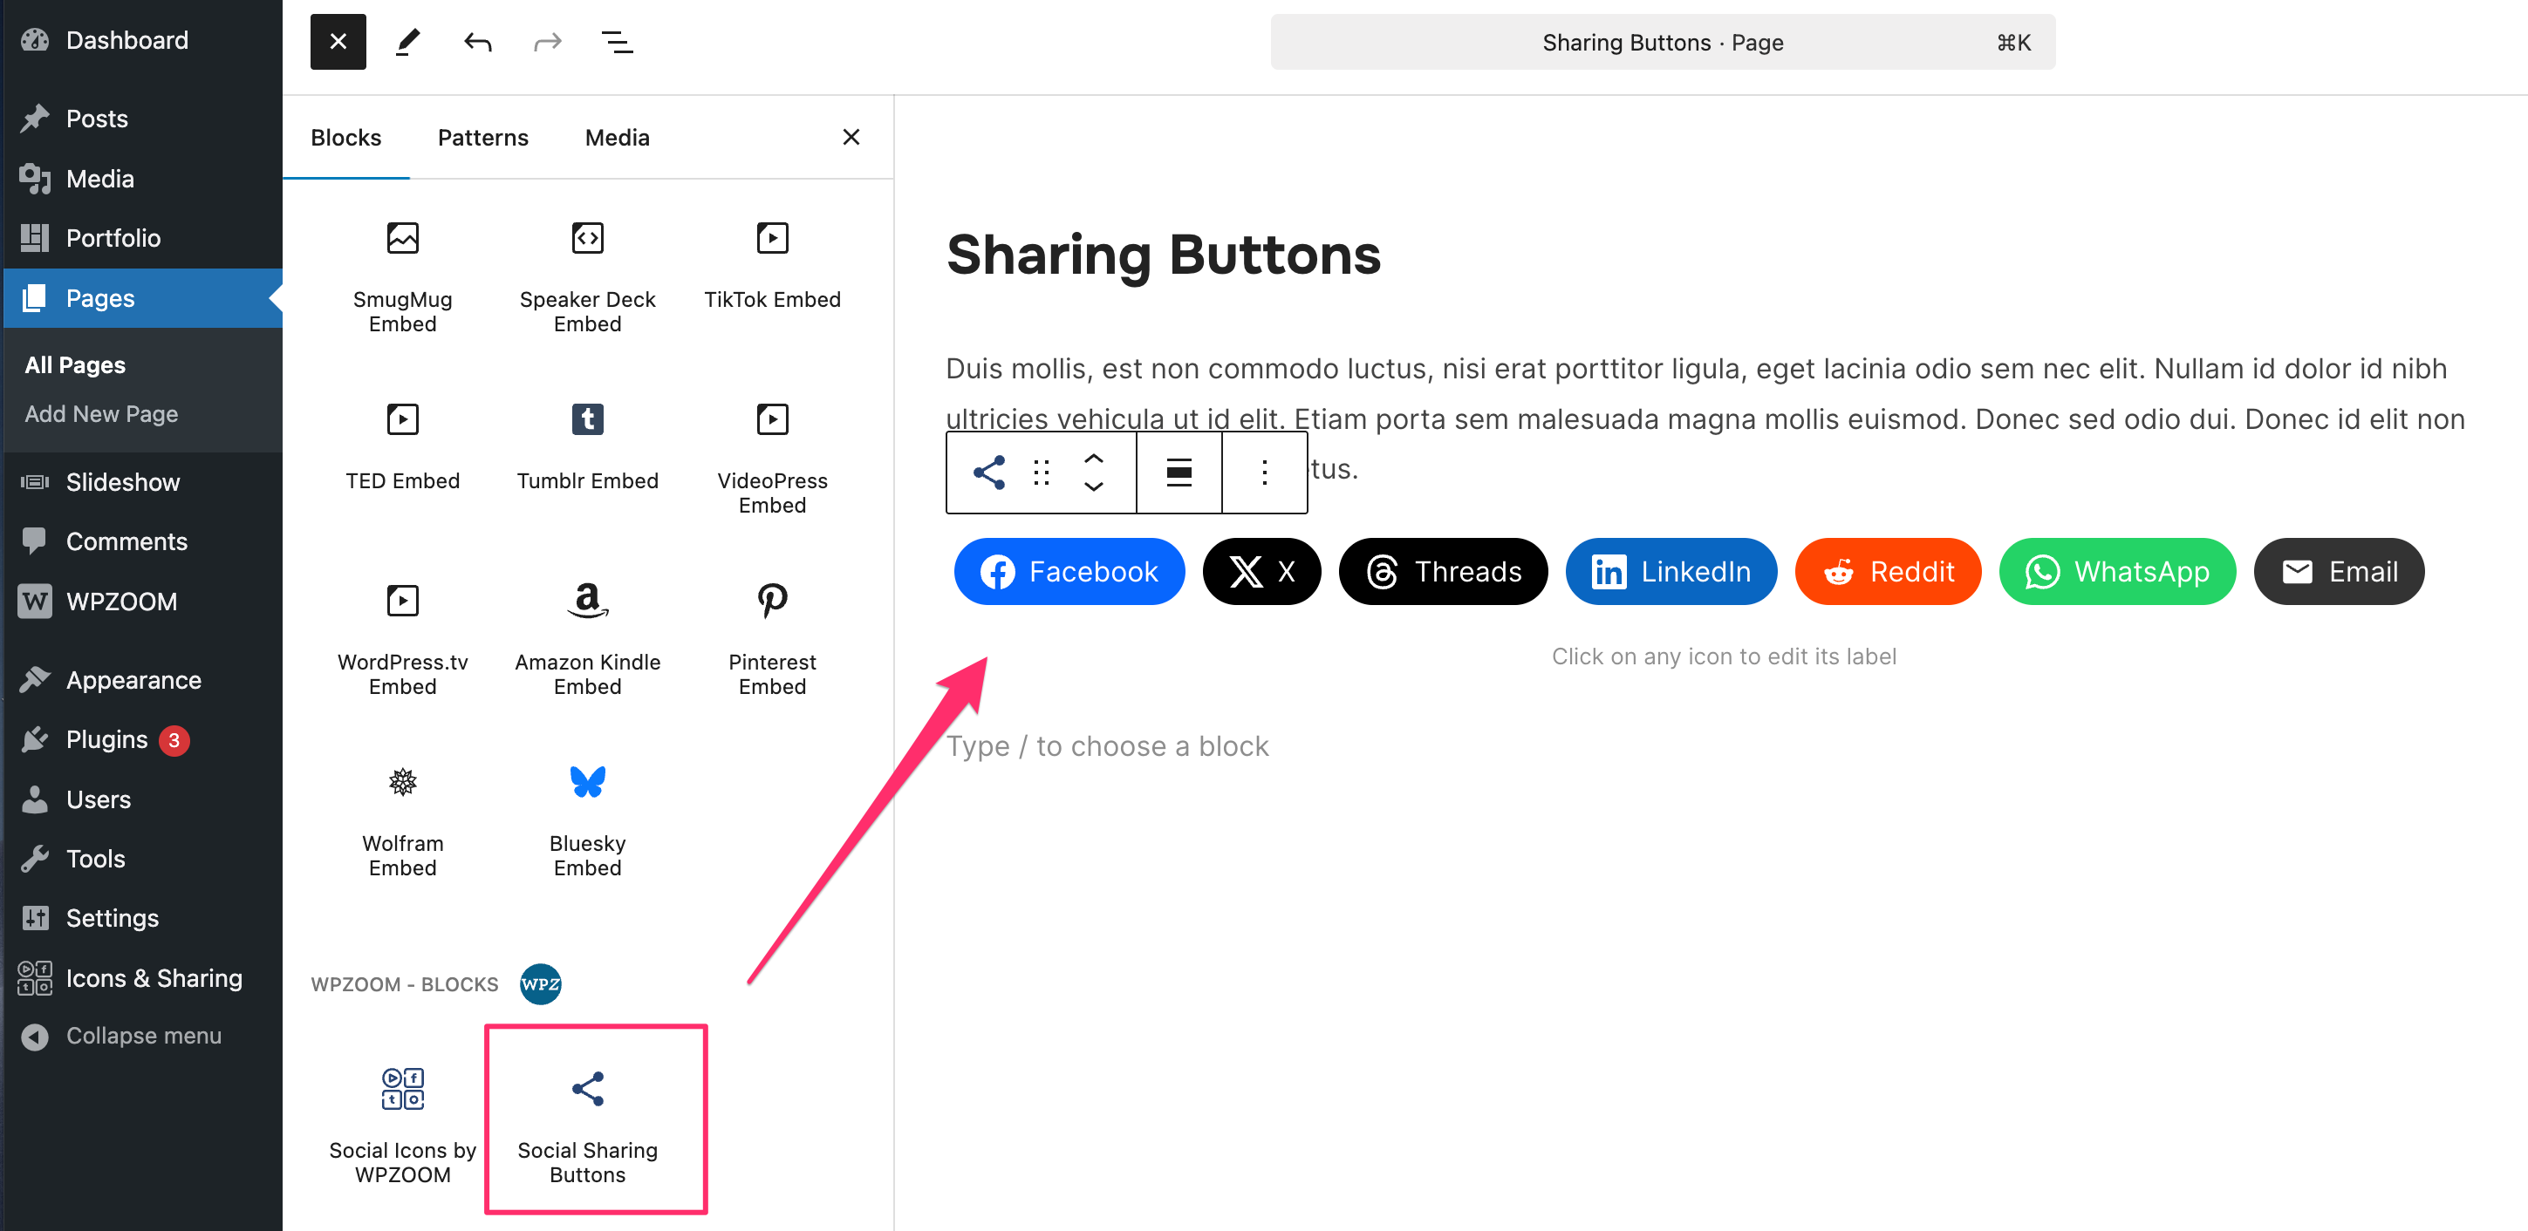Insert the Pinterest Embed block

[772, 641]
